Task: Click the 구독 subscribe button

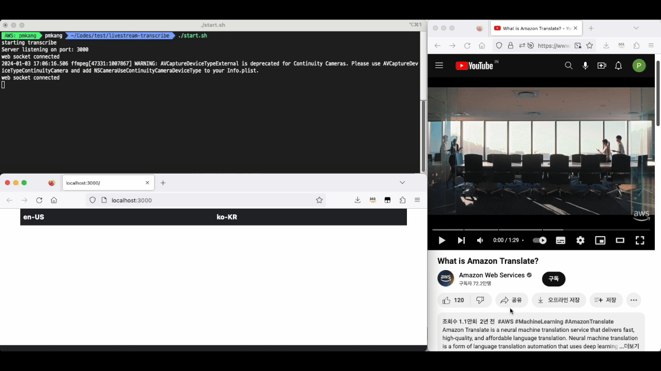Action: 554,279
